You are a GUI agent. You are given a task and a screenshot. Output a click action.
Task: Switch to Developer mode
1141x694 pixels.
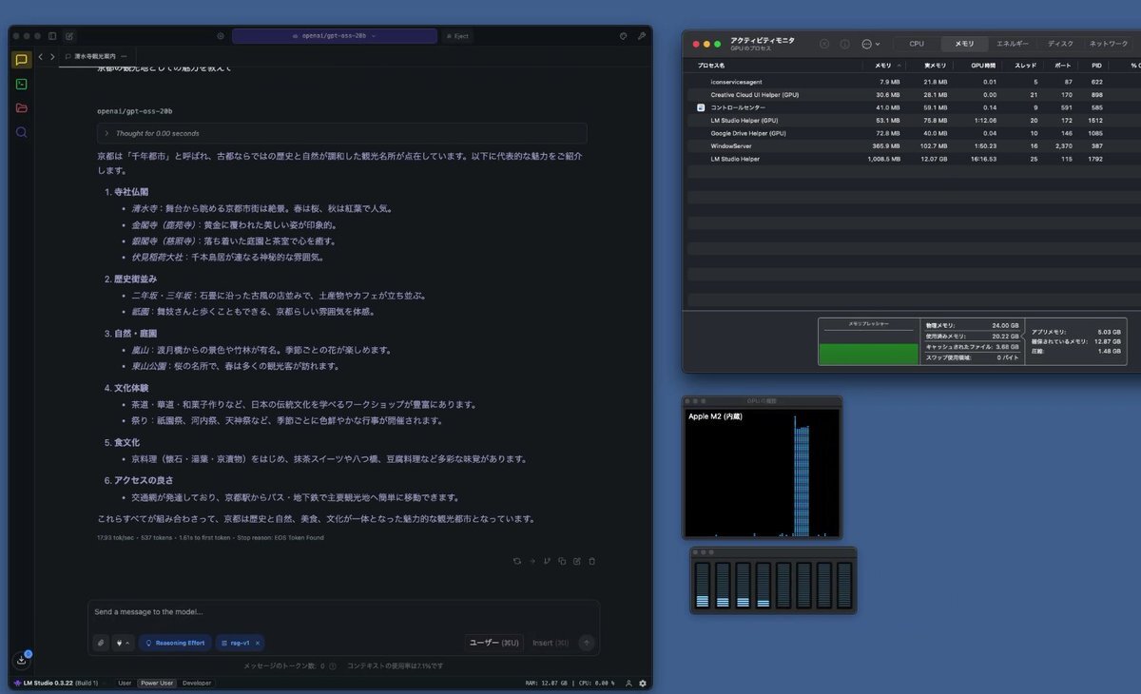coord(197,683)
